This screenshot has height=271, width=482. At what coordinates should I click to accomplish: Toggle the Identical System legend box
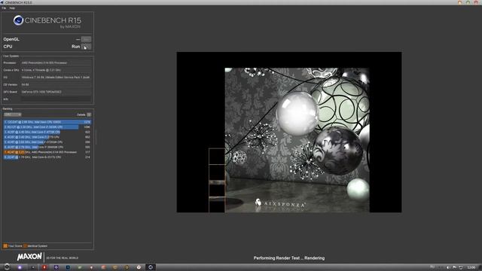(x=25, y=246)
